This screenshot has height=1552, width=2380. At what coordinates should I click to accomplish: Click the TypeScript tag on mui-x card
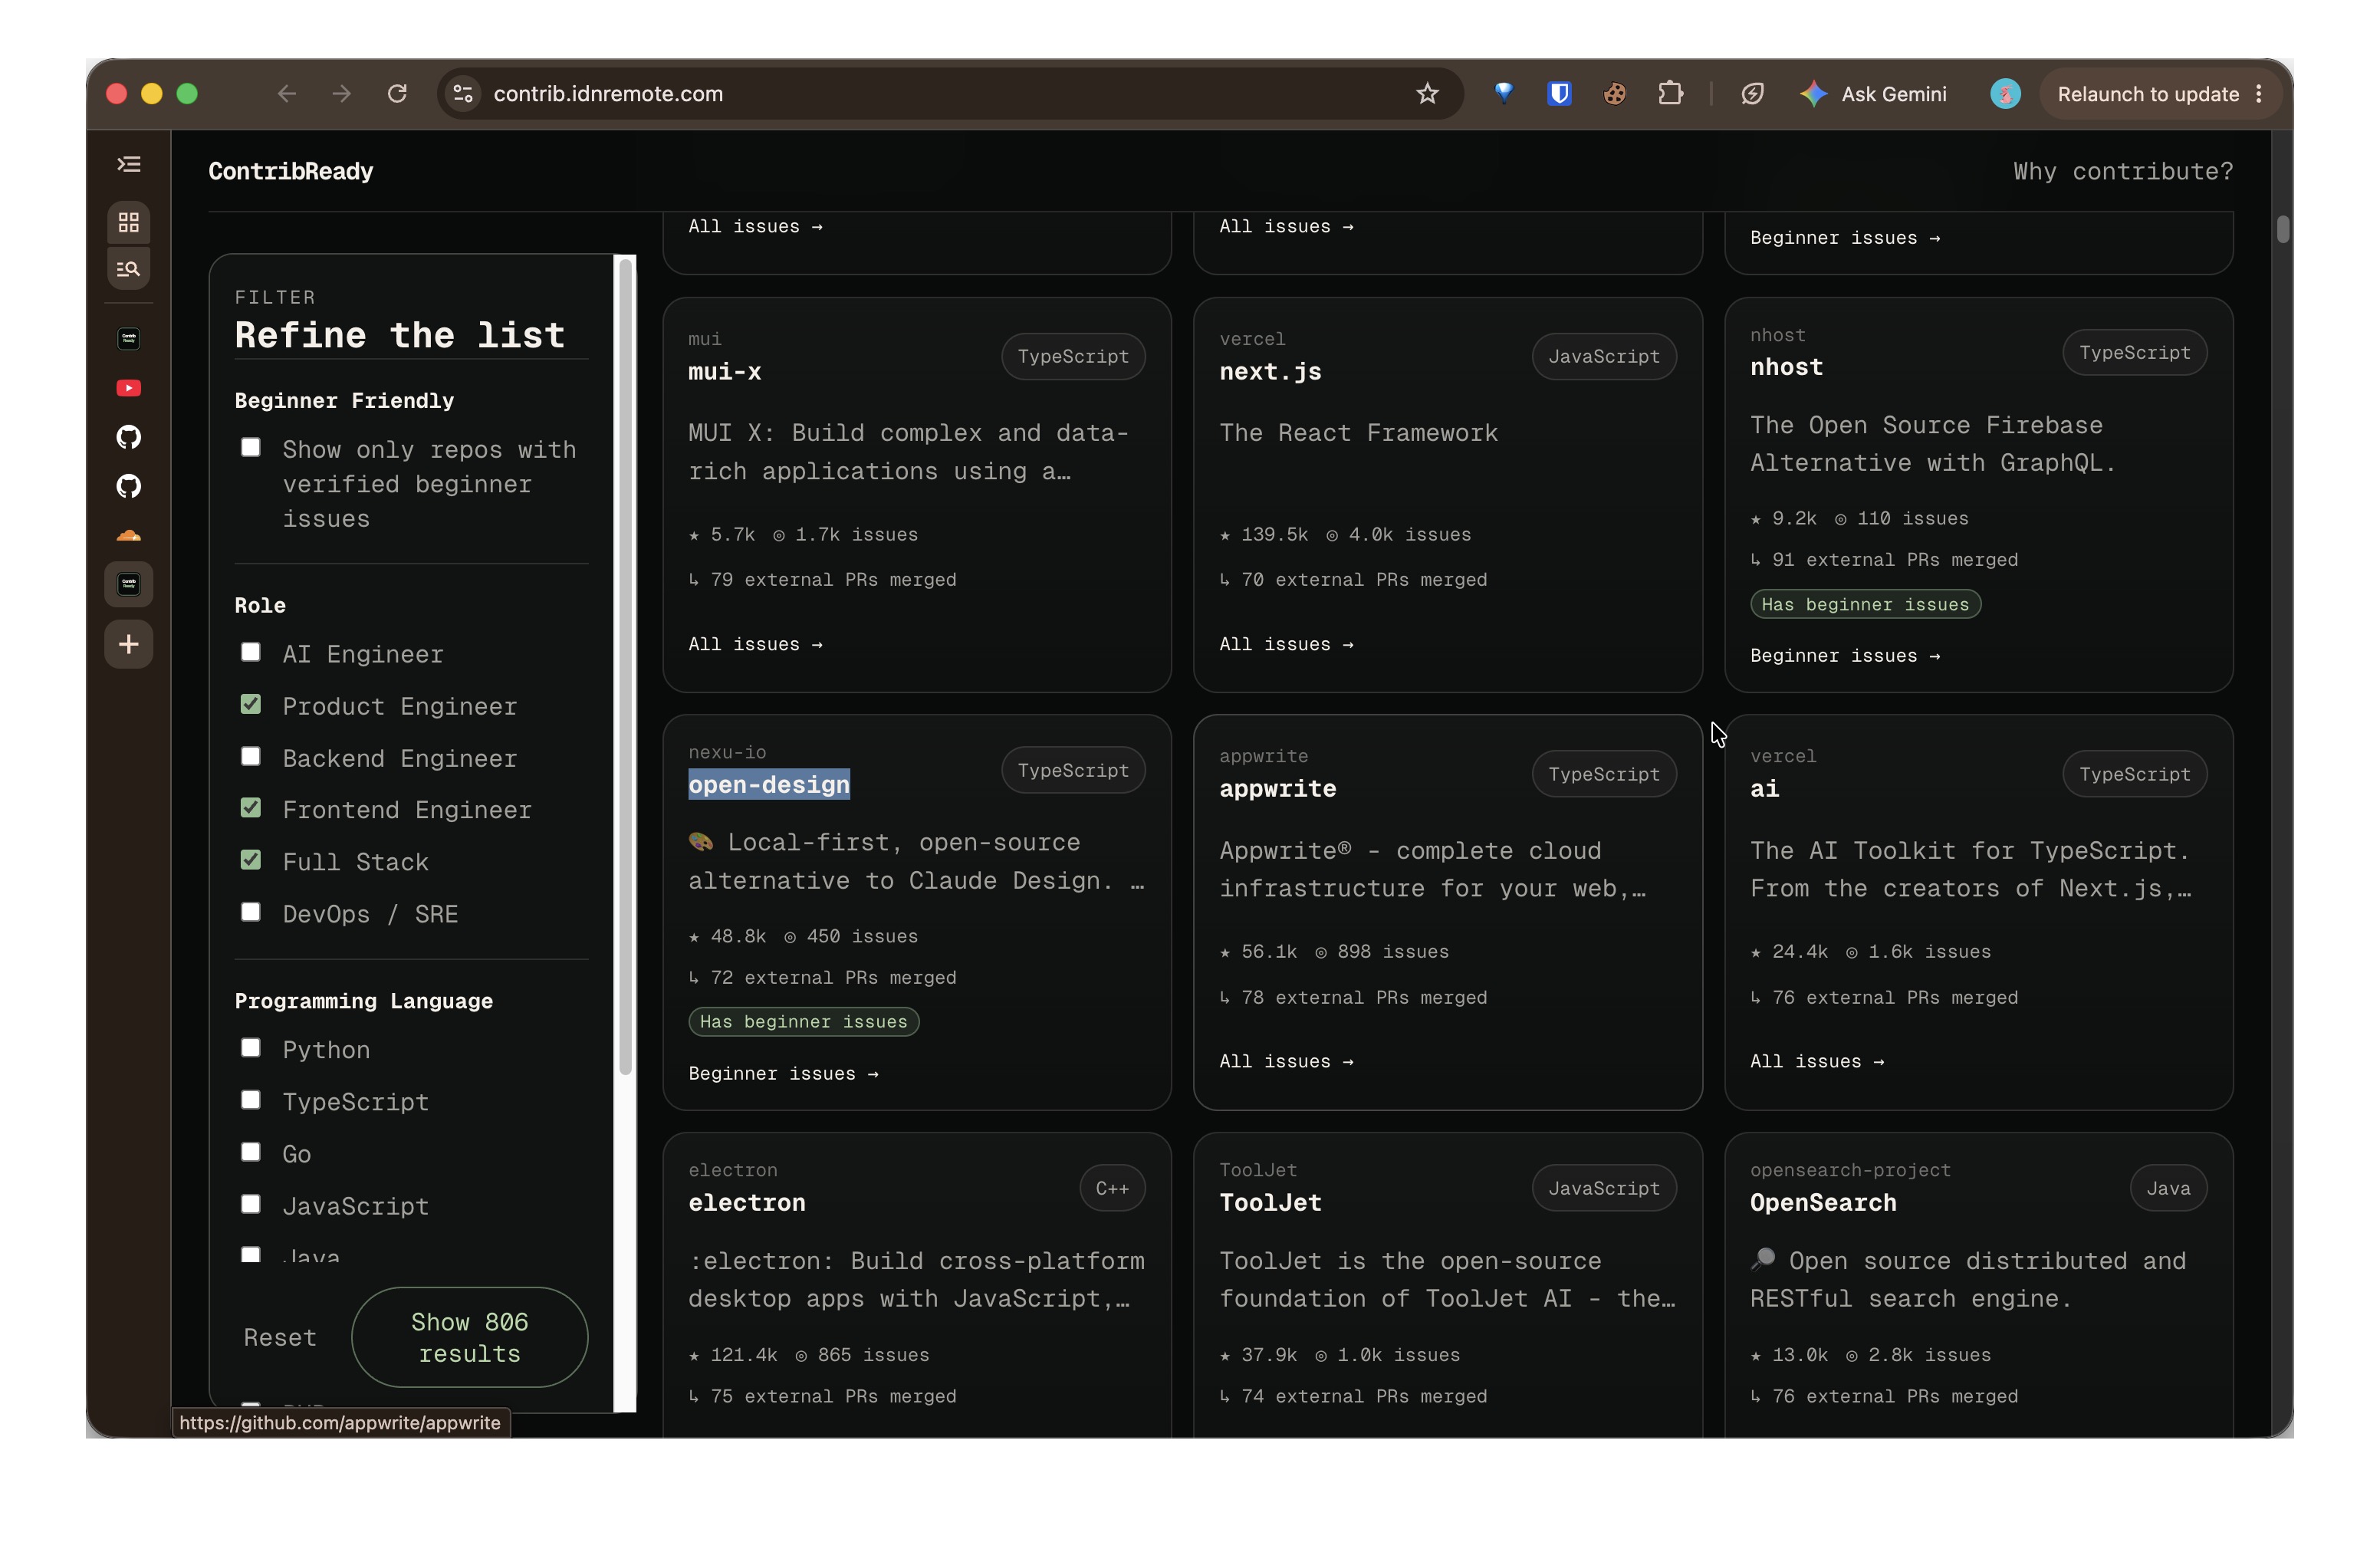pos(1073,356)
